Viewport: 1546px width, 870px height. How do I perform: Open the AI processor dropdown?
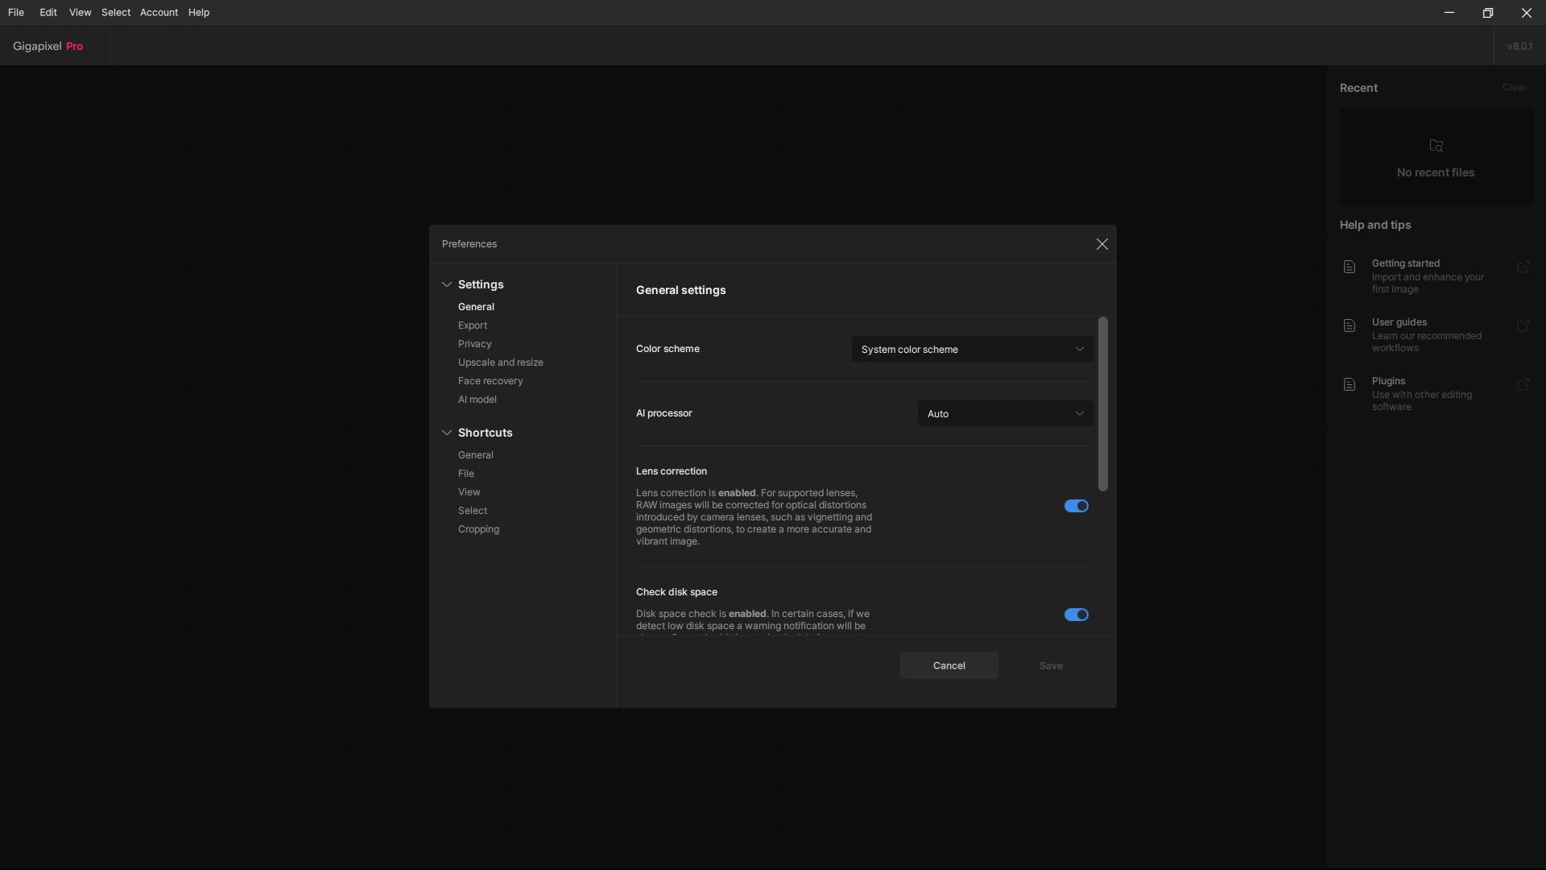1005,413
